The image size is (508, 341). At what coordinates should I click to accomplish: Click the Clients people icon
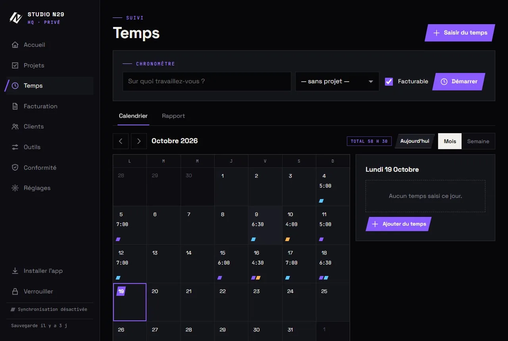15,126
